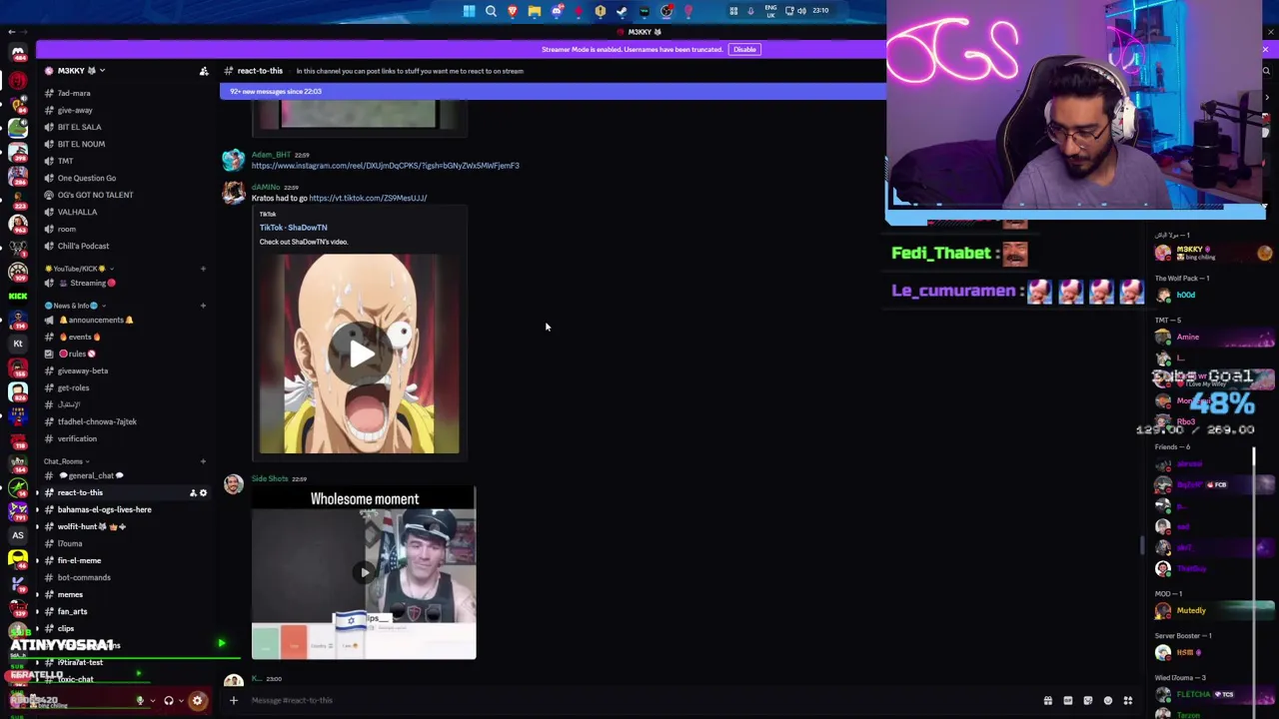The width and height of the screenshot is (1279, 719).
Task: Open dAMiNo's vt.tiktok.com link
Action: click(368, 198)
